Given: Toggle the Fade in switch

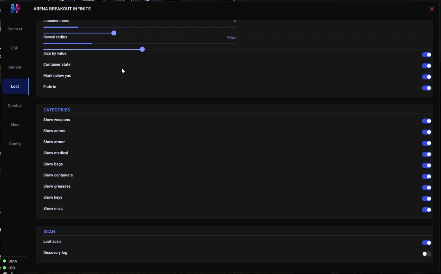Looking at the screenshot, I should [427, 88].
